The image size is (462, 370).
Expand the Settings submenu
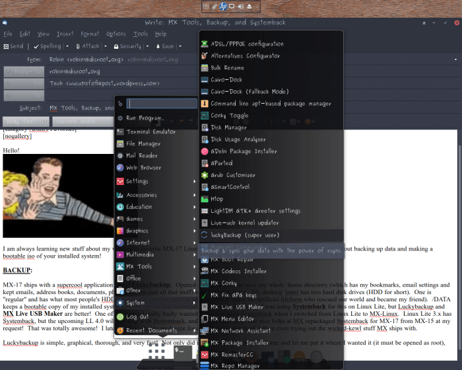pos(156,181)
